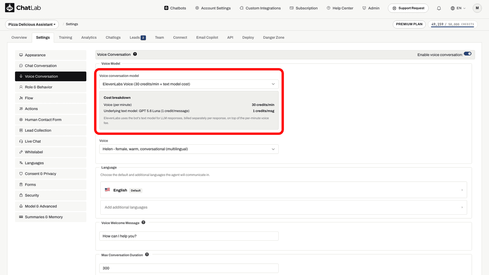Screen dimensions: 489x275
Task: Click help icon next to Max Conversation Duration
Action: (x=147, y=255)
